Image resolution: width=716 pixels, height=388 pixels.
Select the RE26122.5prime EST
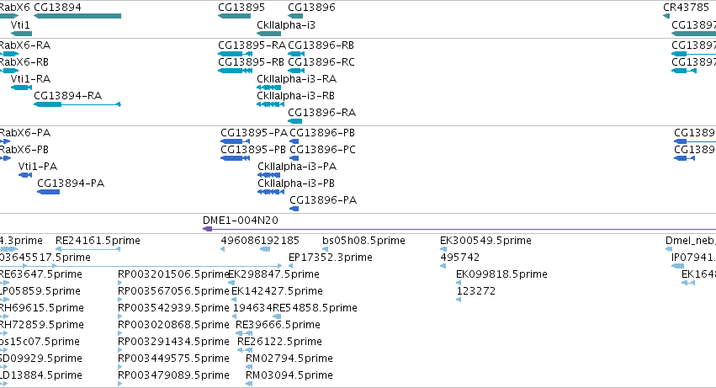click(x=245, y=350)
